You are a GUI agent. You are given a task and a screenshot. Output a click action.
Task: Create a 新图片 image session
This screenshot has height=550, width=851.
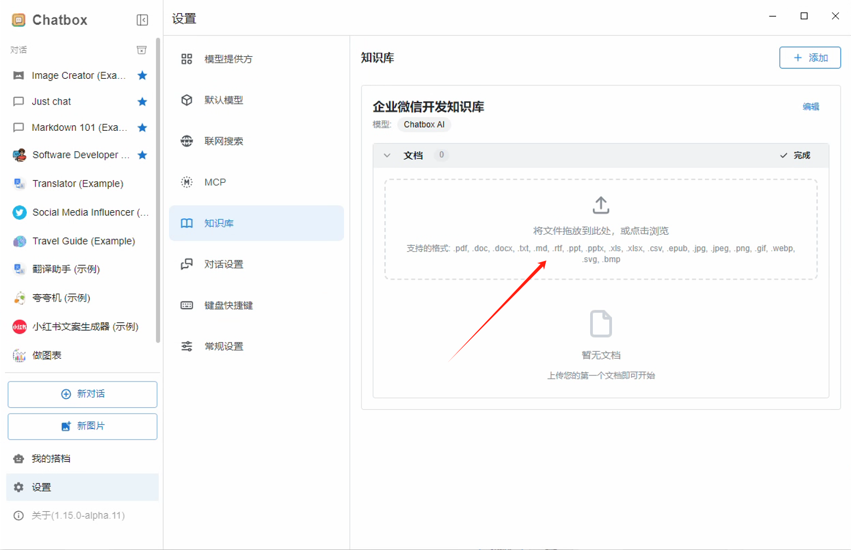(83, 426)
